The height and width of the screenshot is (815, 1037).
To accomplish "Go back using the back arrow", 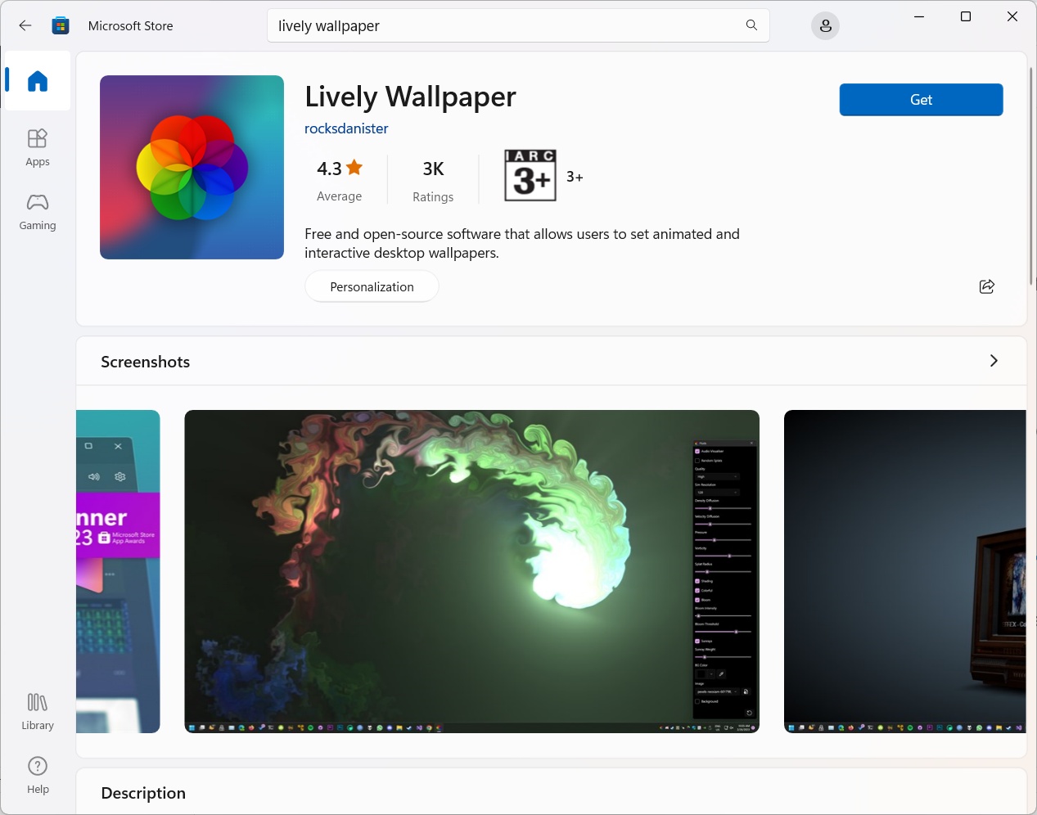I will point(25,25).
